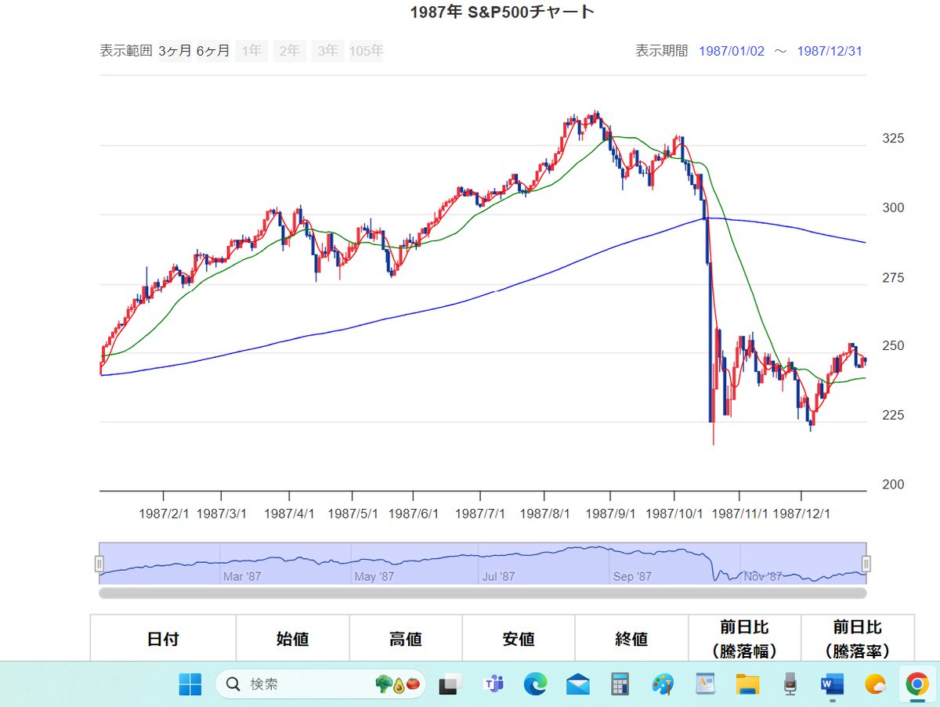
Task: Click the 325 y-axis value
Action: [893, 139]
